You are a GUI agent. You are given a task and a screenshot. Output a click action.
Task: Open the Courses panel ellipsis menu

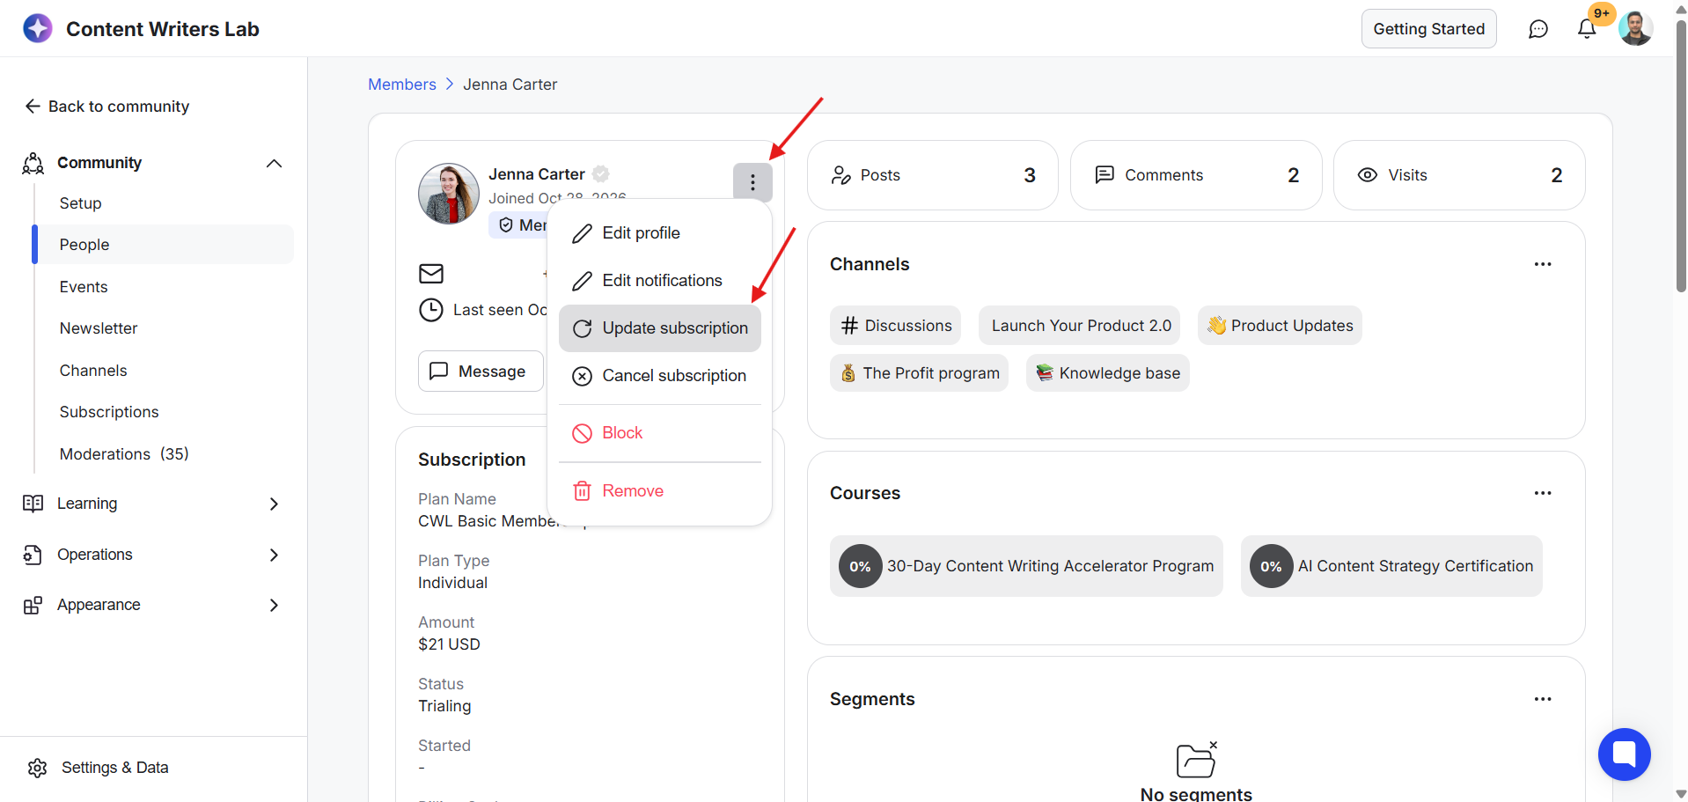pos(1542,493)
